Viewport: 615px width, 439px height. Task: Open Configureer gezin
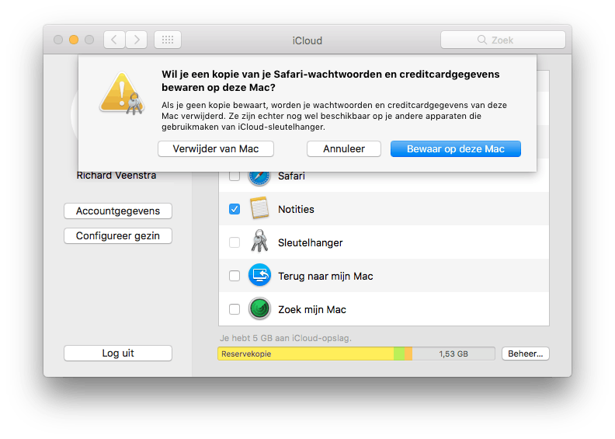point(118,235)
